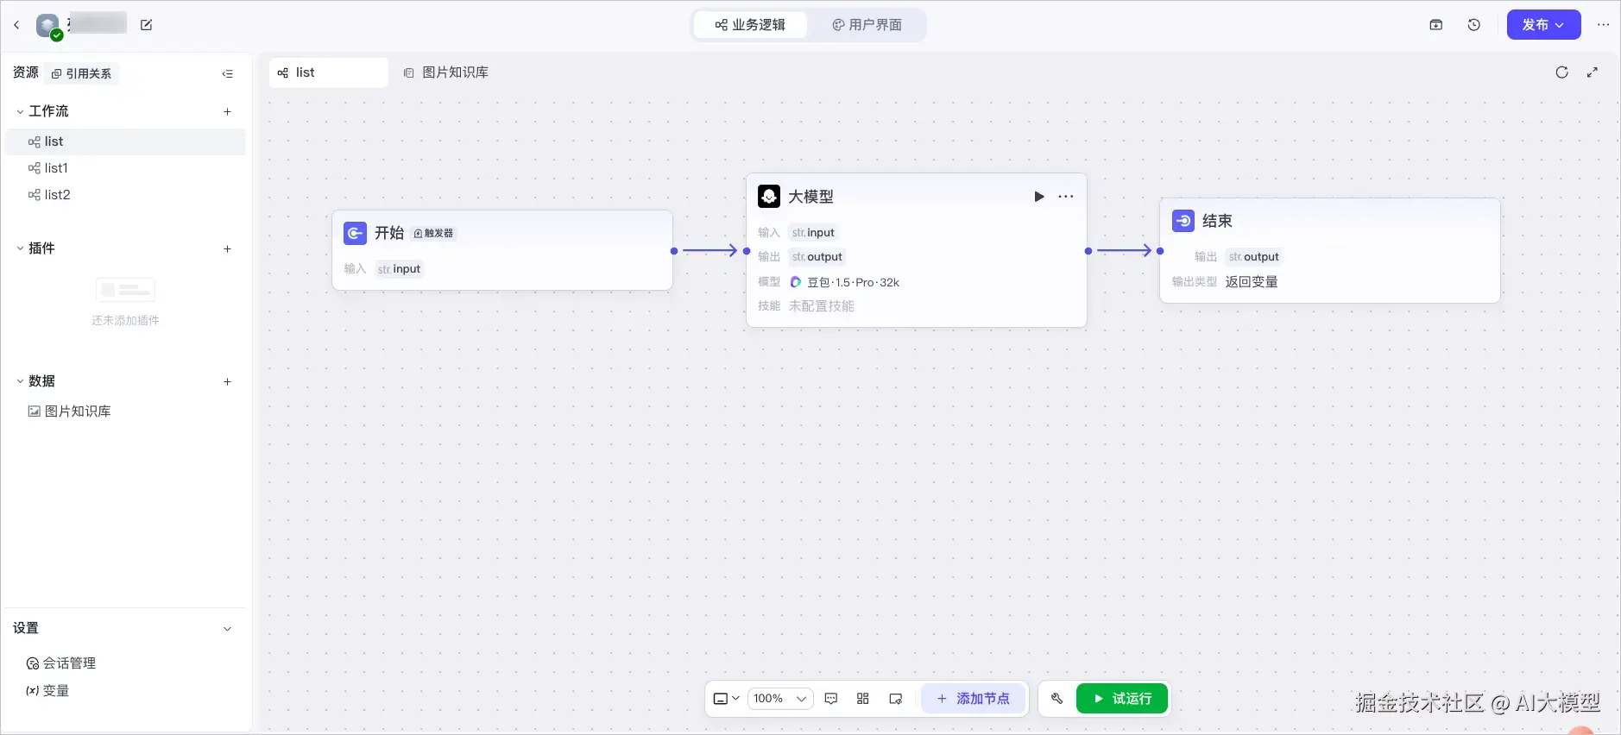This screenshot has width=1621, height=735.
Task: Click the 大模型 node icon
Action: [x=769, y=197]
